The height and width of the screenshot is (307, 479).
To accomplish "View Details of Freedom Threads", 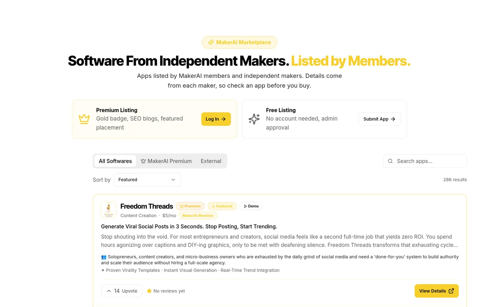I will pos(437,291).
